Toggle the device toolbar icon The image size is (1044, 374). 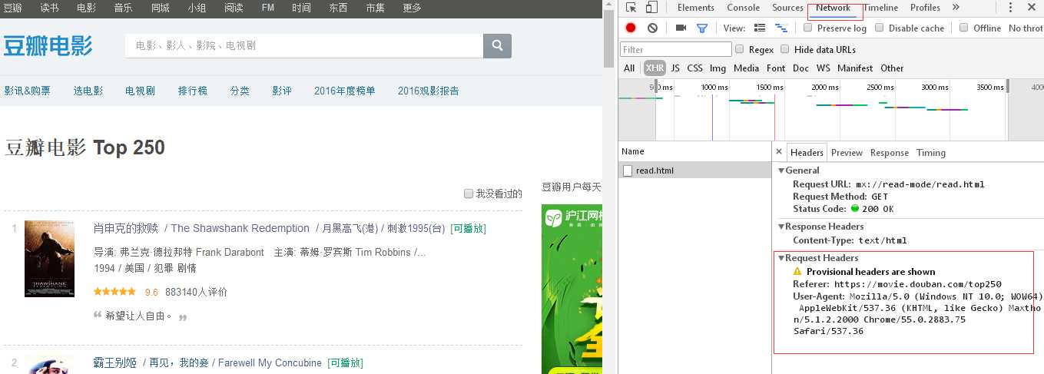tap(651, 8)
